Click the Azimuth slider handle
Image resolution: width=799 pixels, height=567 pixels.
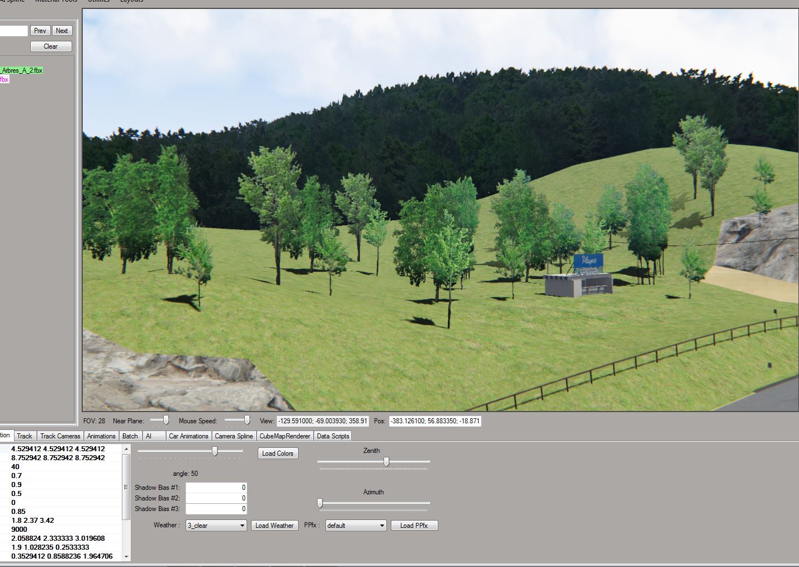[320, 503]
